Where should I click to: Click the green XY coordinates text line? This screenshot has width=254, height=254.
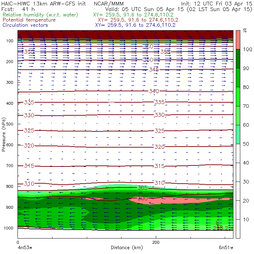133,15
